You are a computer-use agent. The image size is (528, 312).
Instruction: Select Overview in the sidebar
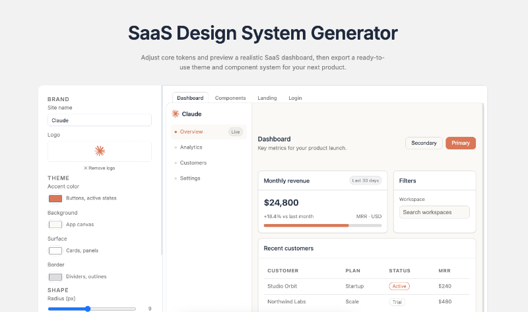(x=209, y=132)
